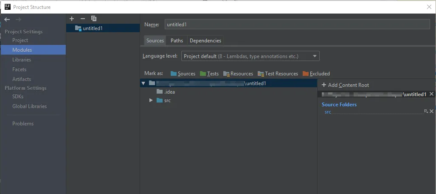
Task: Switch to the Dependencies tab
Action: pyautogui.click(x=205, y=41)
